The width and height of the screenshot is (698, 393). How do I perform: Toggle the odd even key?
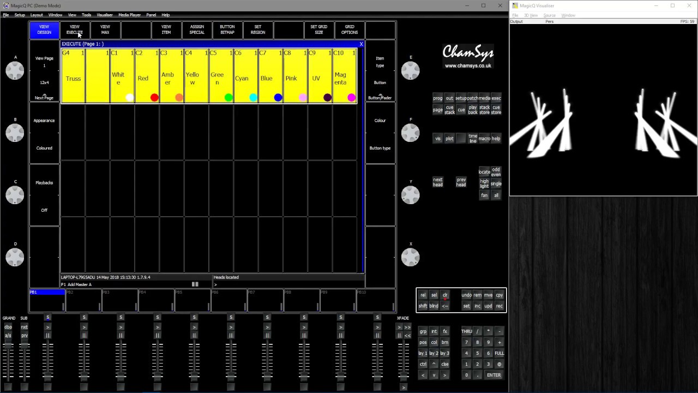pyautogui.click(x=496, y=172)
